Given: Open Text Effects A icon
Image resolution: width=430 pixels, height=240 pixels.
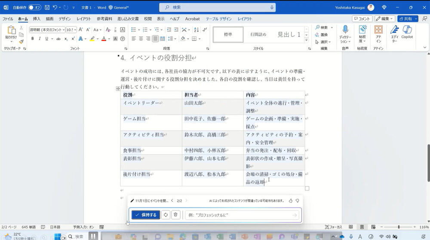Looking at the screenshot, I should [x=81, y=39].
